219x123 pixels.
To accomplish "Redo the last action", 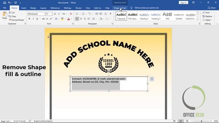I will (15, 3).
